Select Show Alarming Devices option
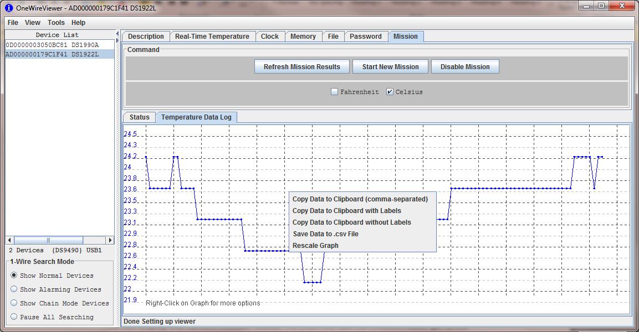 (x=14, y=289)
